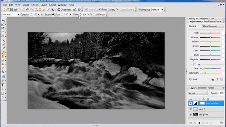This screenshot has height=127, width=226.
Task: Select the Background layer thumbnail
Action: click(x=195, y=115)
